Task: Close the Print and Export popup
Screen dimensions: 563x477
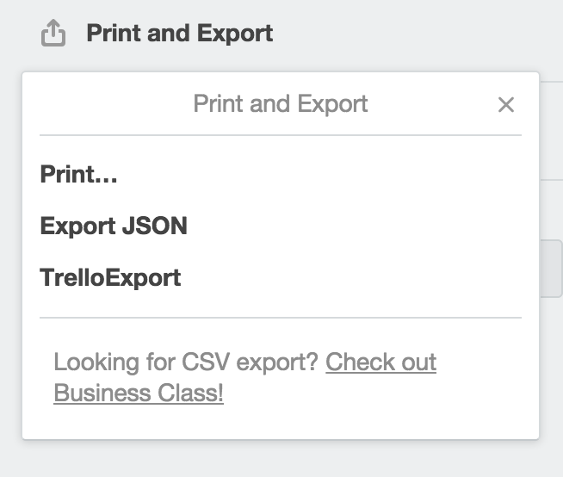Action: (506, 104)
